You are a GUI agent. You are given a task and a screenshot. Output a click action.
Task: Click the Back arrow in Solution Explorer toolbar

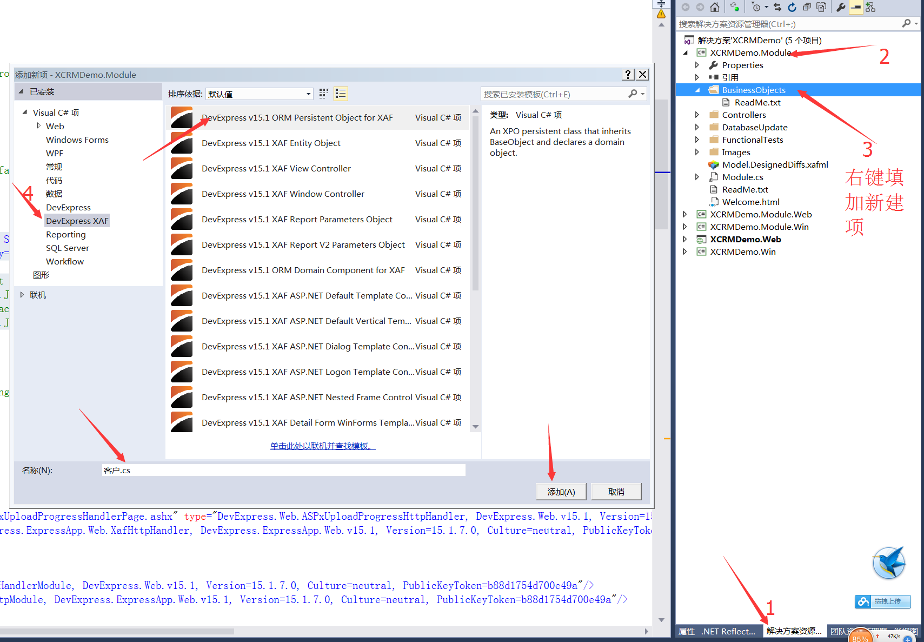(x=686, y=7)
